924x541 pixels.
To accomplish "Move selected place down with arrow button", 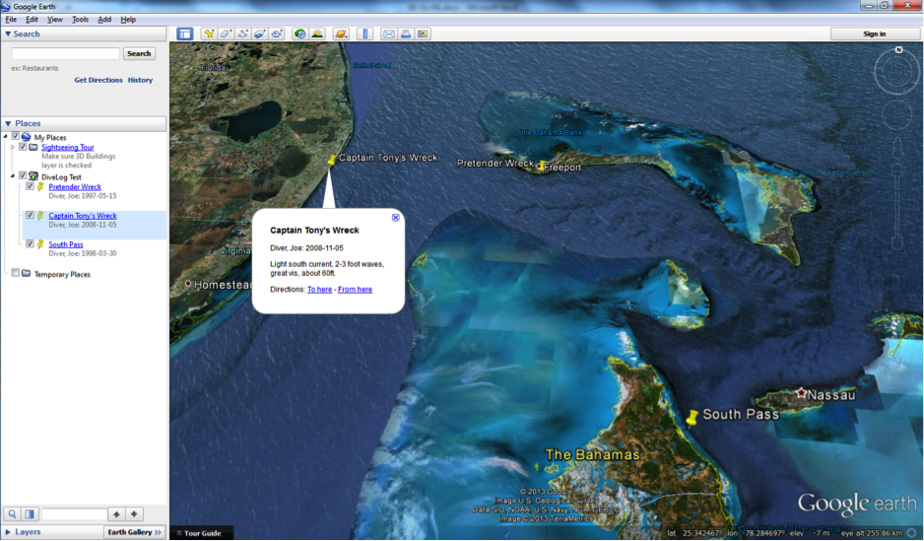I will click(x=134, y=513).
